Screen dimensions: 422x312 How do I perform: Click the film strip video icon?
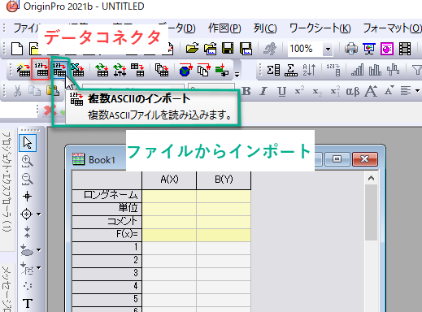pos(405,49)
